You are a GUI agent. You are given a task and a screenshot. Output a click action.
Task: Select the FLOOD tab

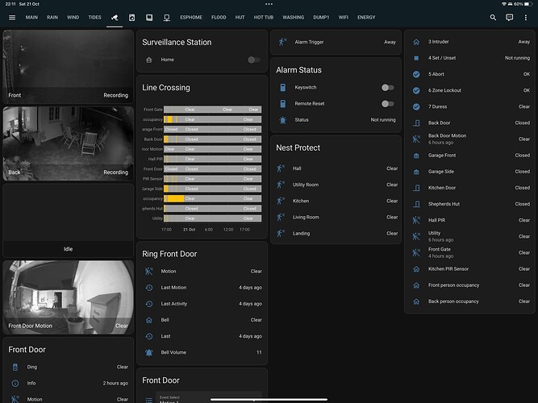(219, 17)
